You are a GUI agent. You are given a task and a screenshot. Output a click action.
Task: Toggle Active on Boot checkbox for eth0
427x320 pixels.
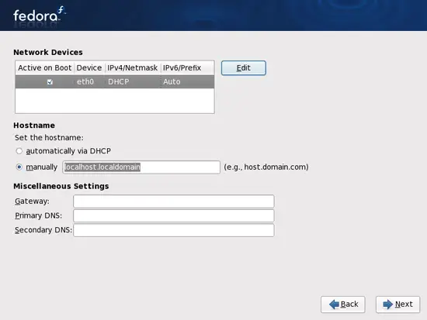click(50, 82)
